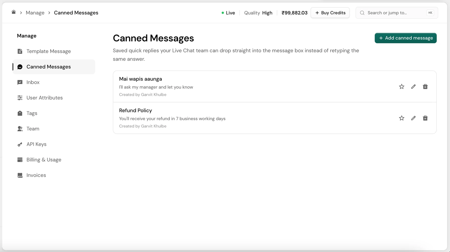This screenshot has width=450, height=252.
Task: Open Manage breadcrumb link
Action: tap(35, 13)
